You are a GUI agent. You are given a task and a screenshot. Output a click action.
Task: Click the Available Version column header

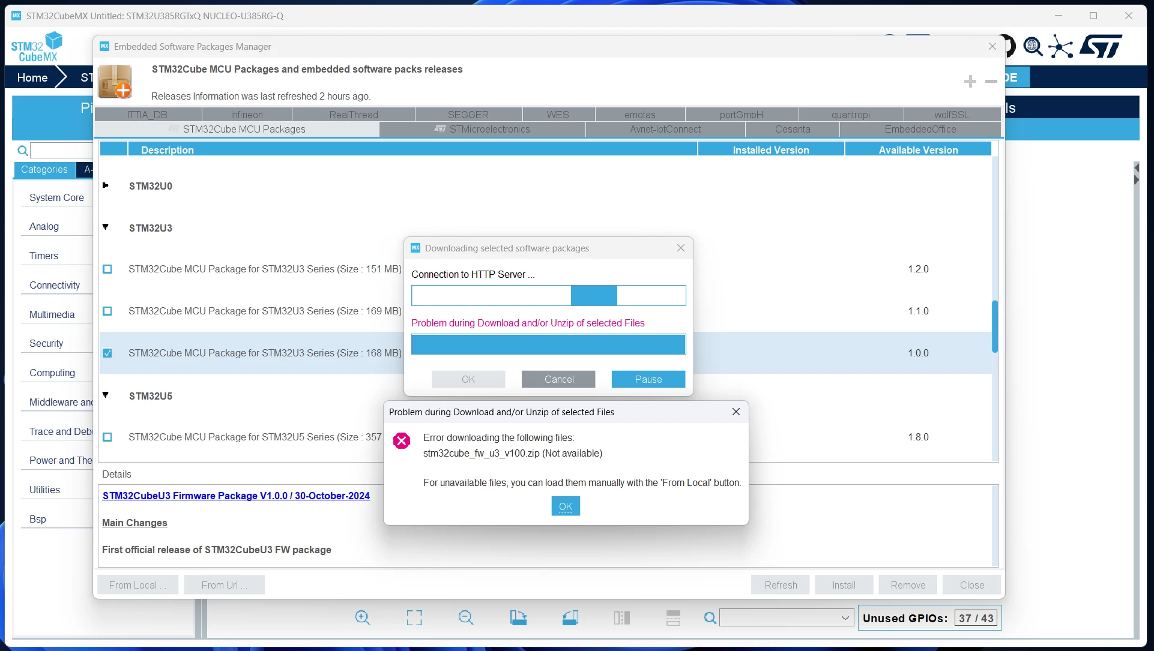(x=917, y=149)
